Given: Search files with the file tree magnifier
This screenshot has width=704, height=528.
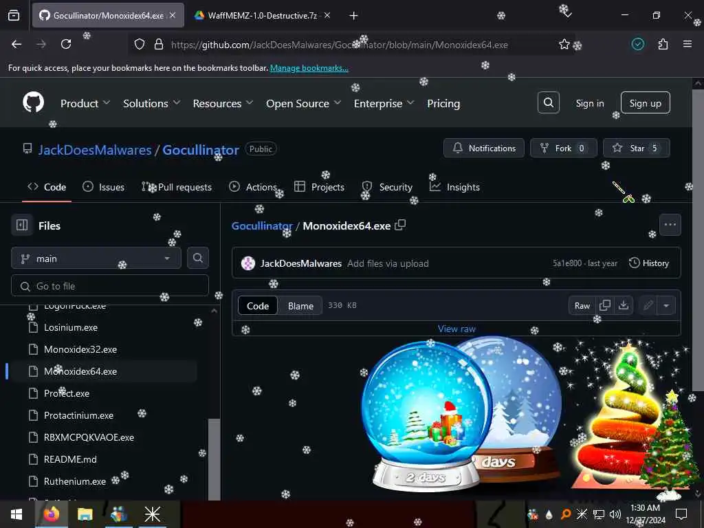Looking at the screenshot, I should pyautogui.click(x=197, y=258).
